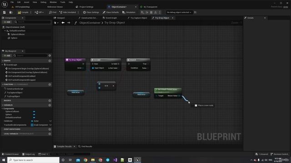Open the Tools menu
Image resolution: width=291 pixels, height=163 pixels.
pyautogui.click(x=63, y=2)
